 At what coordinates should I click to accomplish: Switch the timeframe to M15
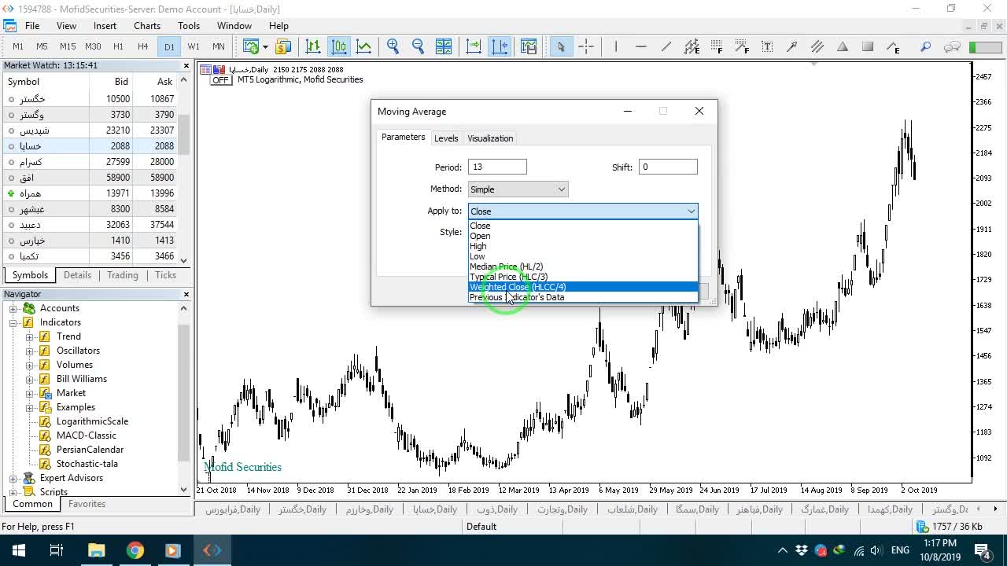[x=68, y=46]
